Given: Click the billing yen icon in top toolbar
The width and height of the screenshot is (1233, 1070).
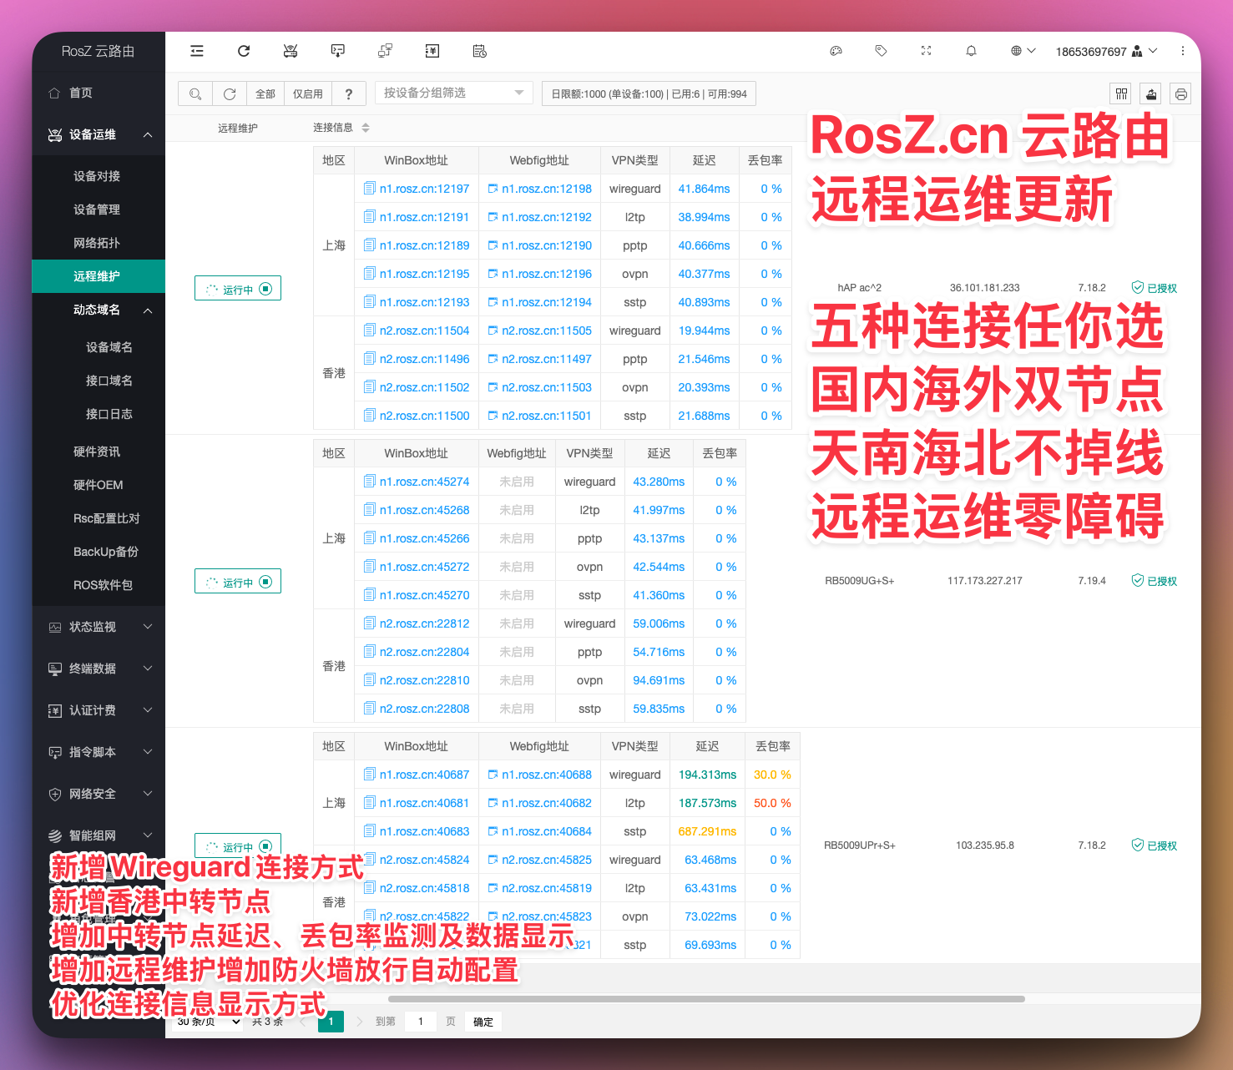Looking at the screenshot, I should click(x=432, y=51).
